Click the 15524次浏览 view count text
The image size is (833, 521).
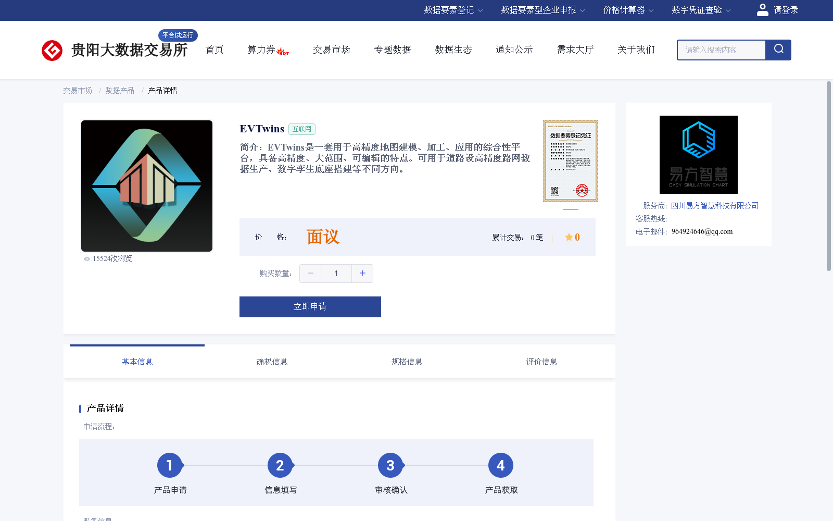pos(112,259)
